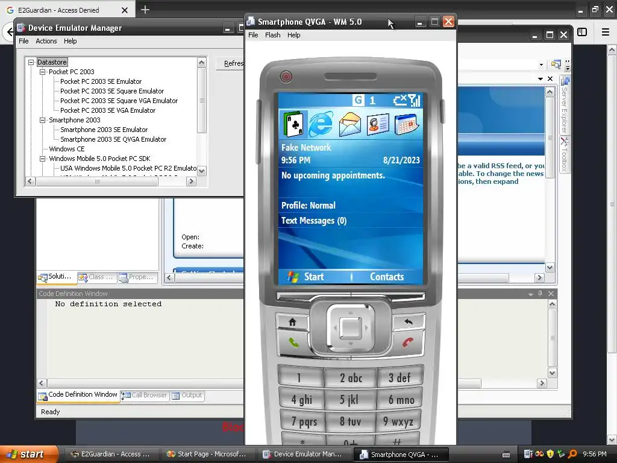Viewport: 617px width, 463px height.
Task: Select the Windows CE tree item
Action: coord(66,150)
